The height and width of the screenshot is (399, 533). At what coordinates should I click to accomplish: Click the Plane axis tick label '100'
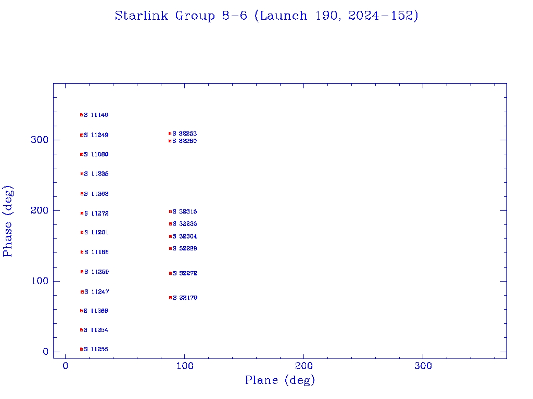[185, 366]
